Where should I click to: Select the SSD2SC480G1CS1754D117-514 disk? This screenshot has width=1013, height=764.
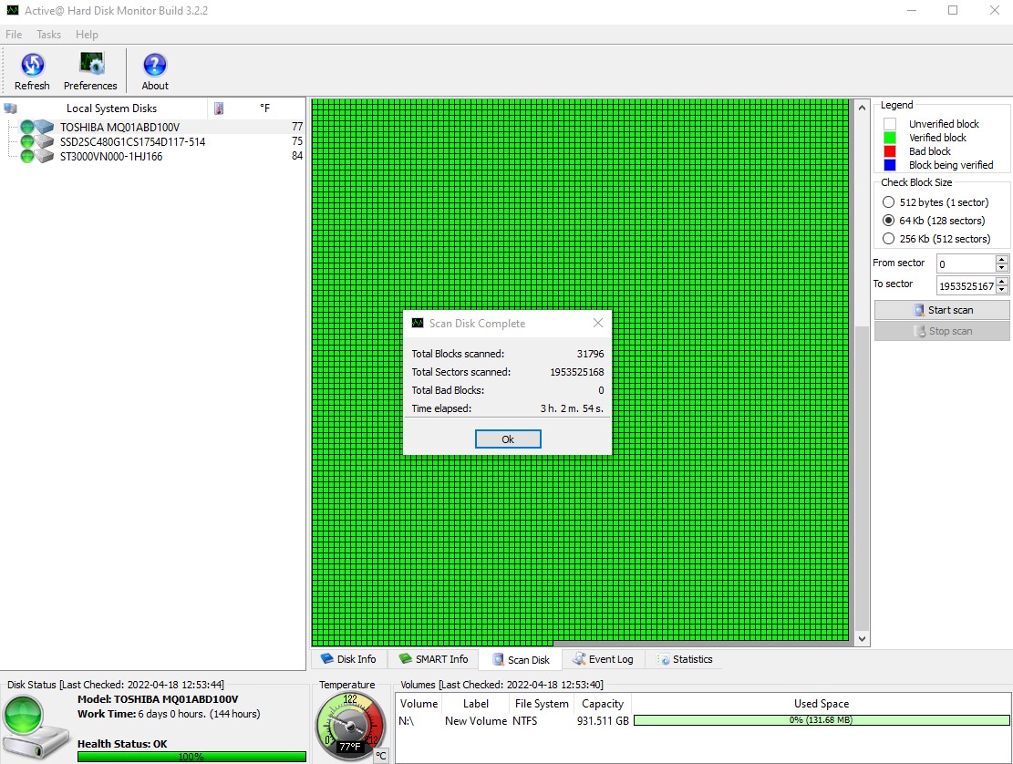(132, 141)
